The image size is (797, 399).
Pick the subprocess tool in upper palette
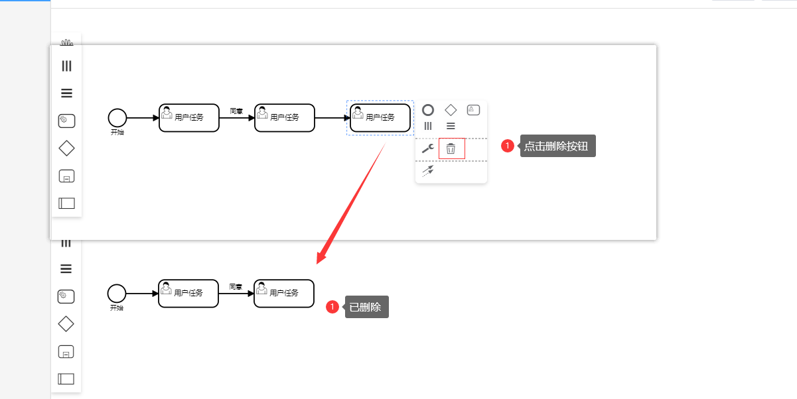(x=66, y=176)
